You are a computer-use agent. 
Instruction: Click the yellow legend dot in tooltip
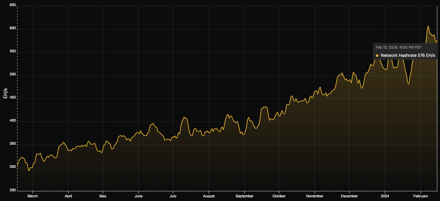[377, 56]
